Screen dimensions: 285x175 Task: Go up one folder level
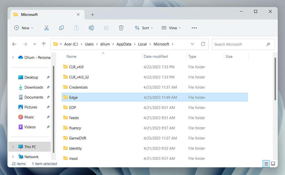pos(44,44)
